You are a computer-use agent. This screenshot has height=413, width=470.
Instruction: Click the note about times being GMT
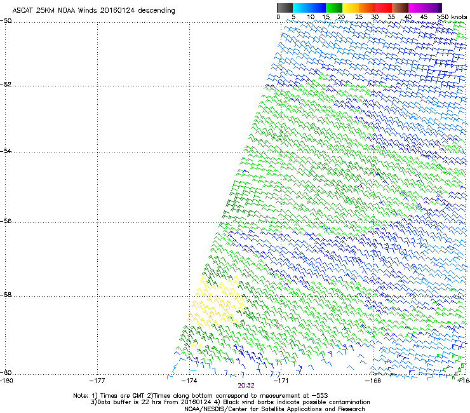coord(201,396)
